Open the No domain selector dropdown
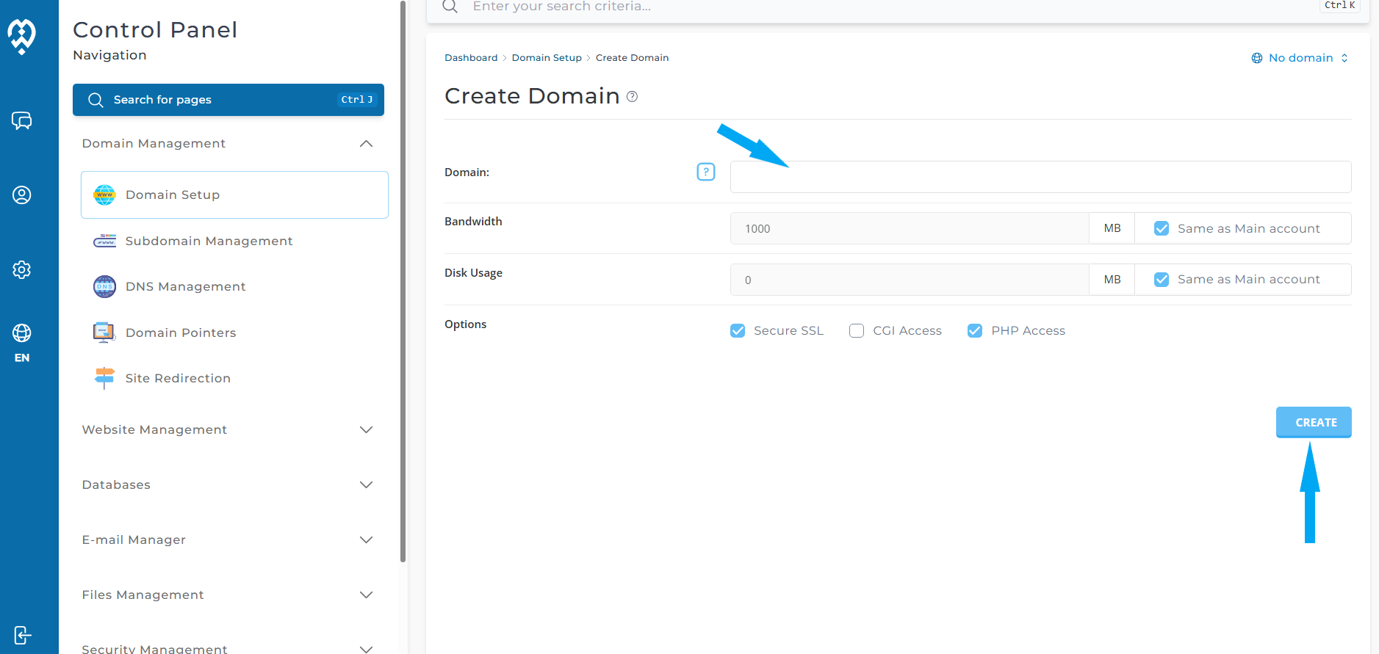1379x654 pixels. pyautogui.click(x=1300, y=58)
